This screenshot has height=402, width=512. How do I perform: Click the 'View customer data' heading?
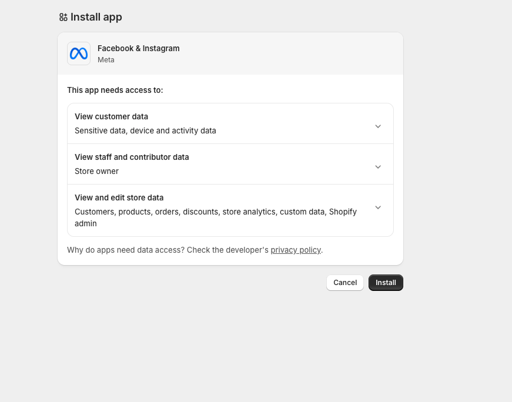tap(111, 116)
